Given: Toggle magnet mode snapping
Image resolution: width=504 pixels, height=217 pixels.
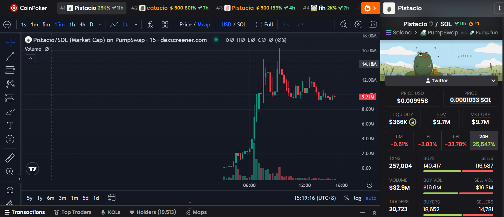Looking at the screenshot, I should click(x=10, y=191).
